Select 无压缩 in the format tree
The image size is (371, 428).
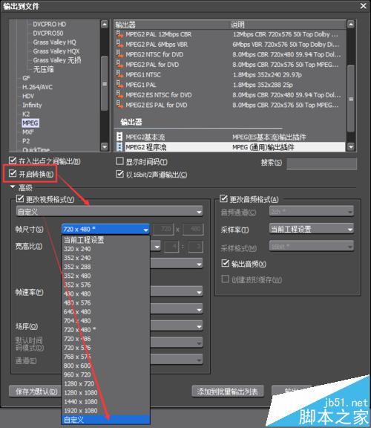43,69
